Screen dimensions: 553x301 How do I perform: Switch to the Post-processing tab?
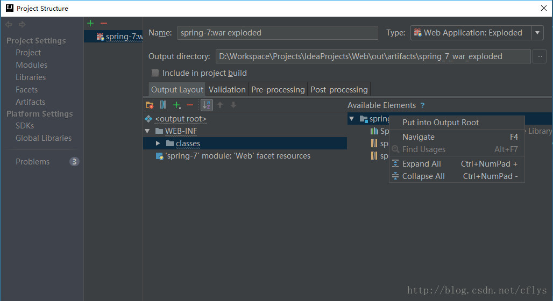[339, 90]
